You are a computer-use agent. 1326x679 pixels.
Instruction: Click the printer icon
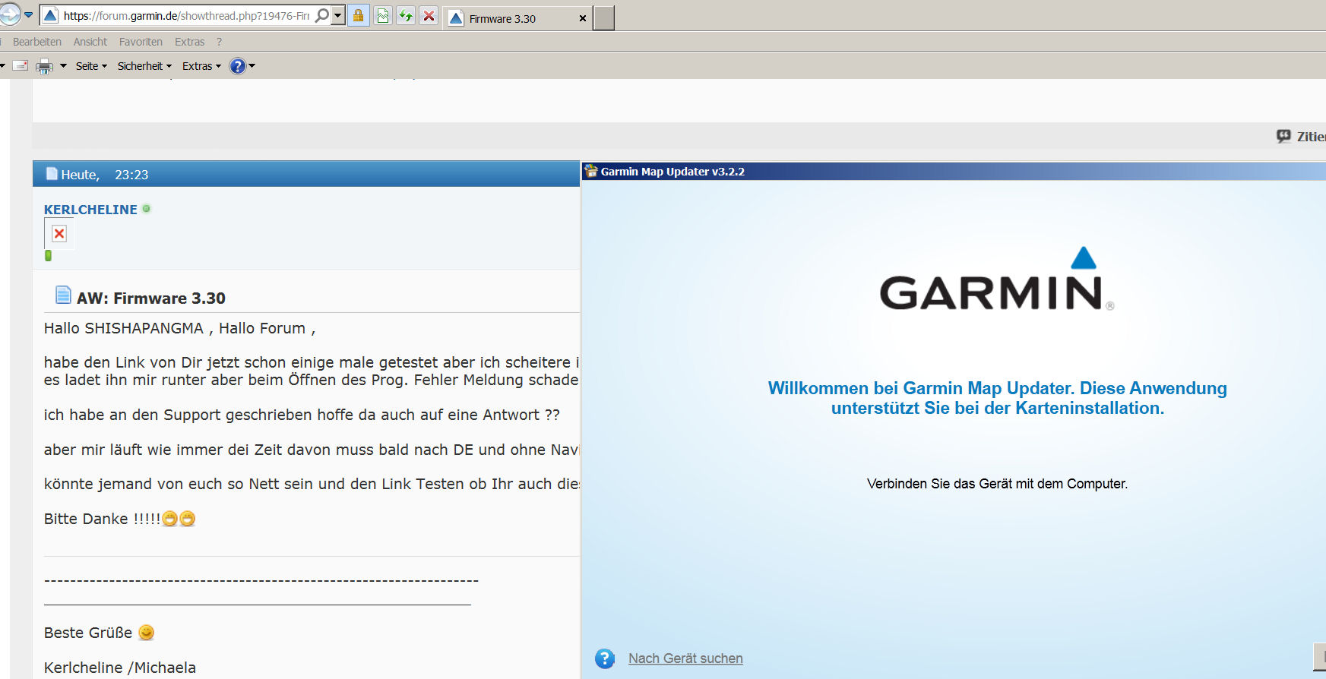[45, 66]
